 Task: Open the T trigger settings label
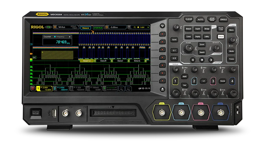(139, 27)
